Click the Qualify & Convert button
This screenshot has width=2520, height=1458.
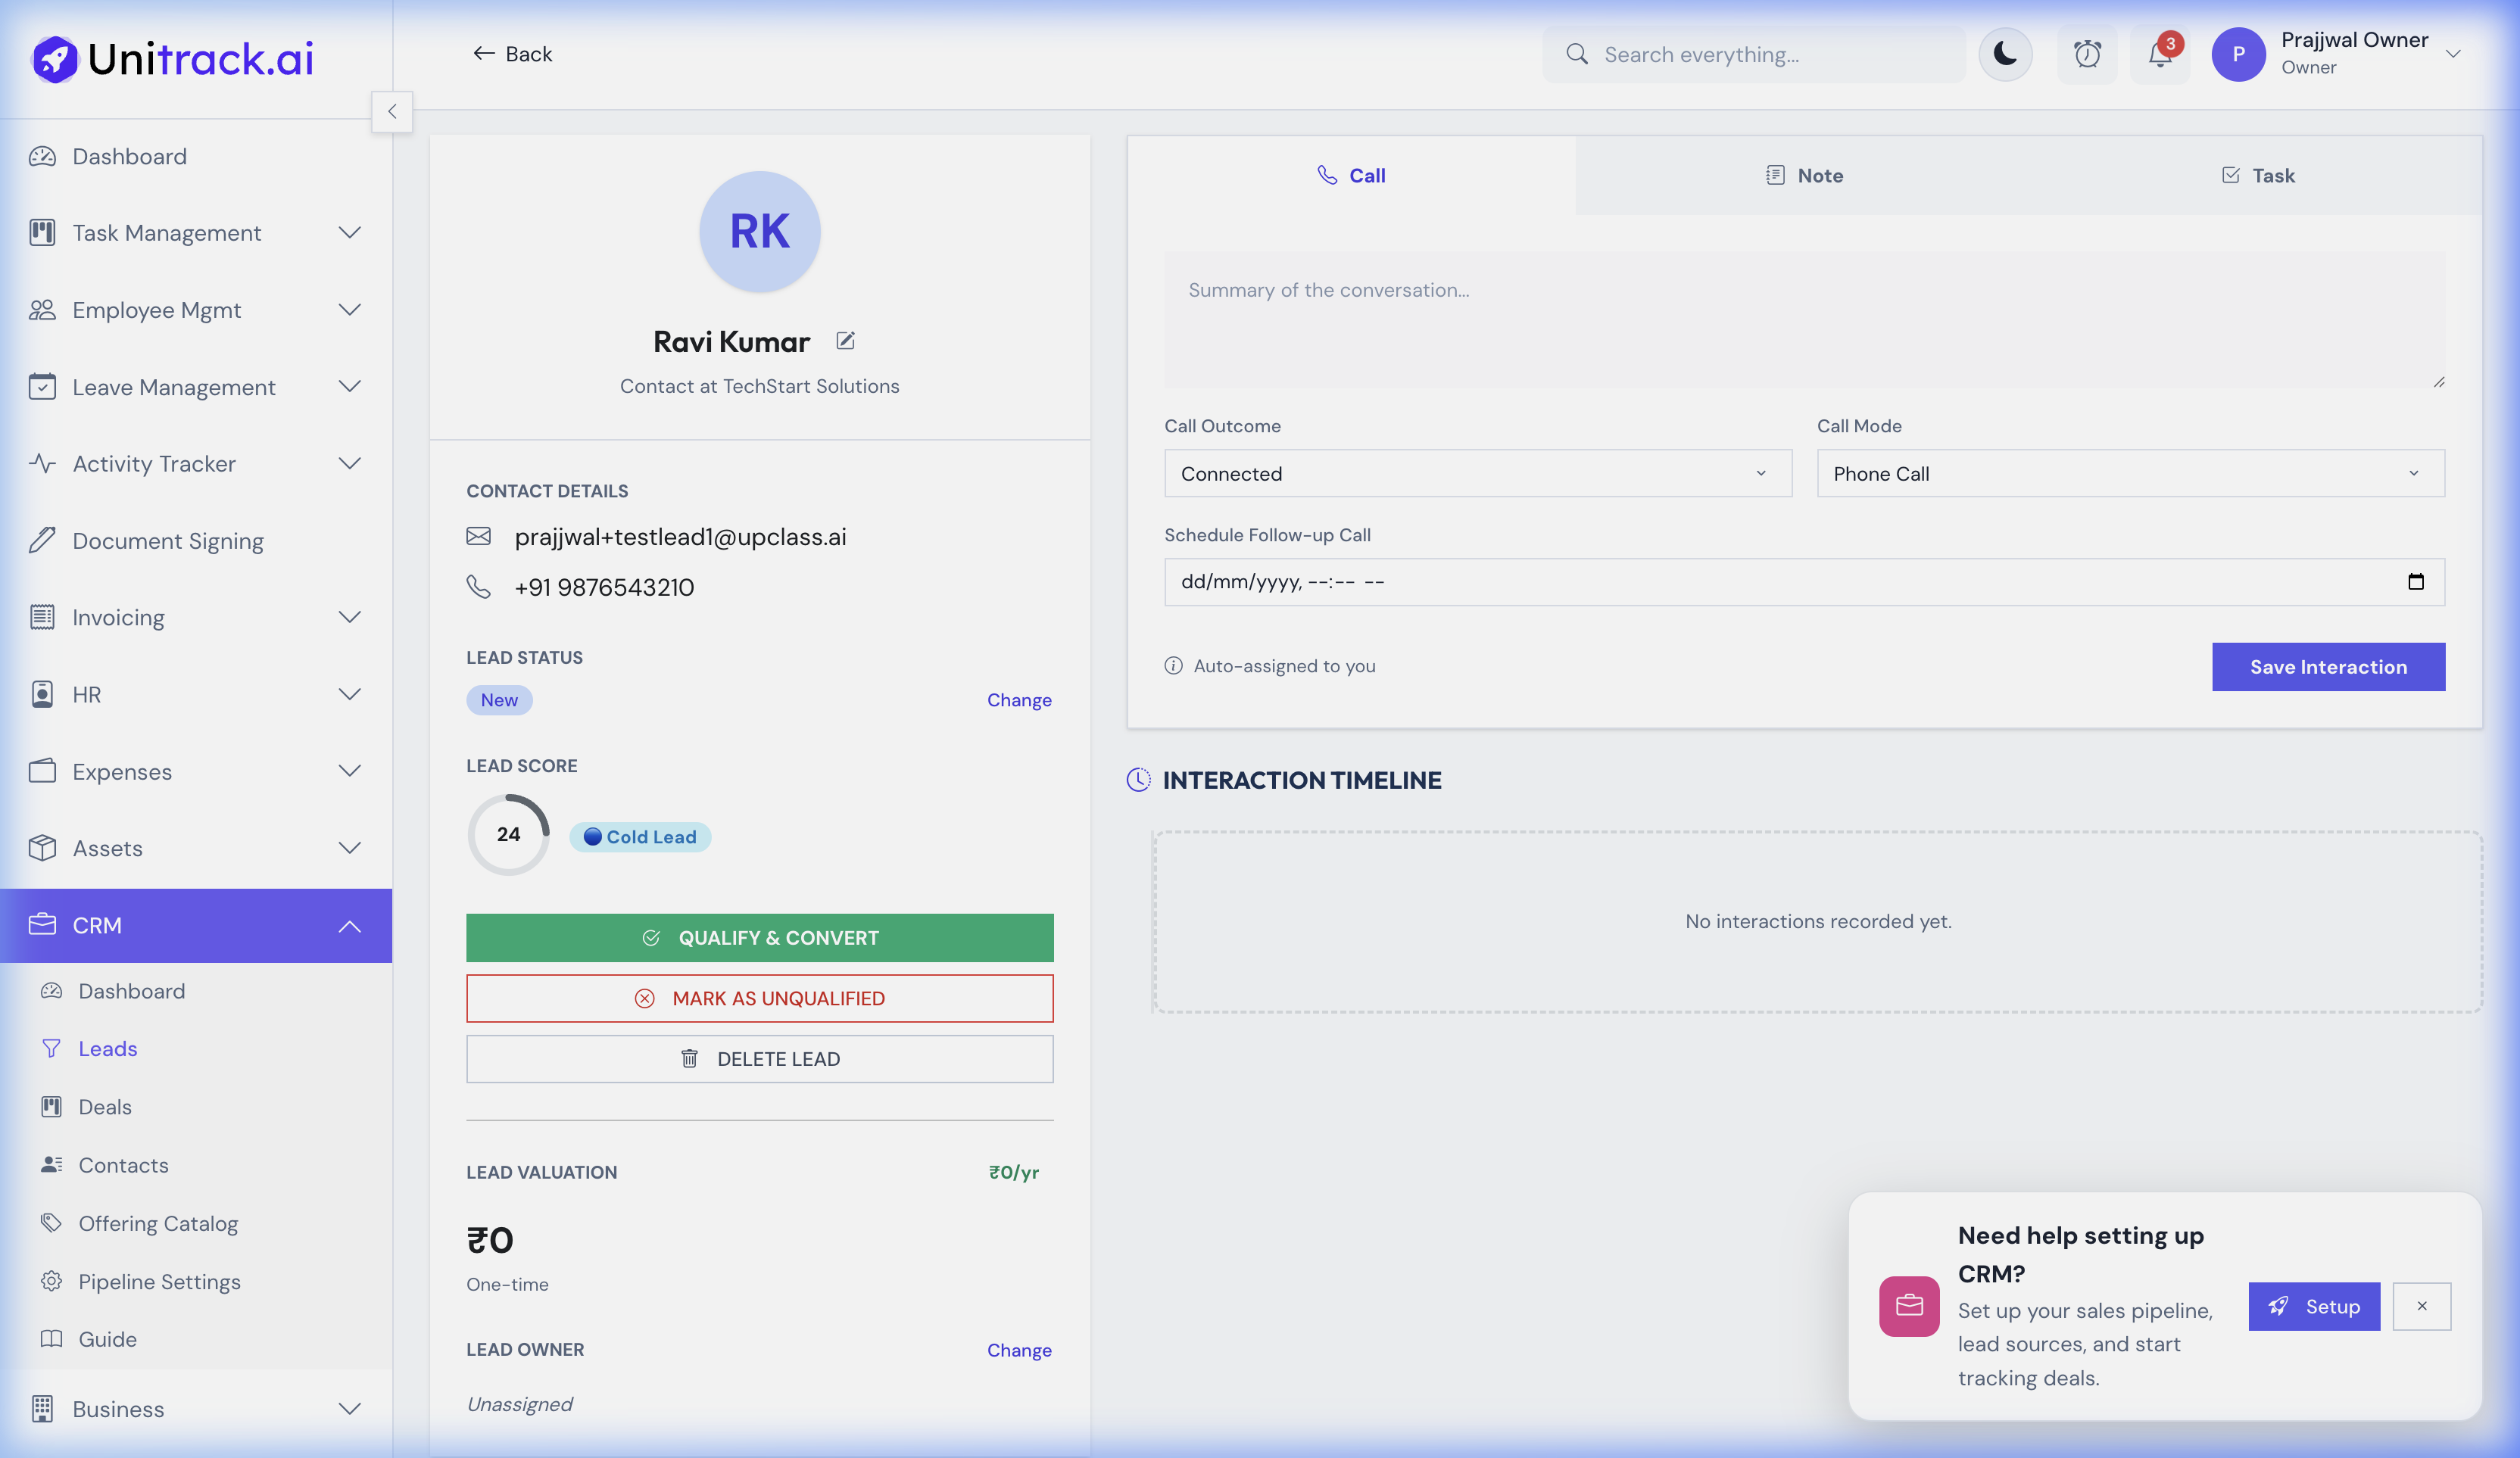tap(759, 938)
